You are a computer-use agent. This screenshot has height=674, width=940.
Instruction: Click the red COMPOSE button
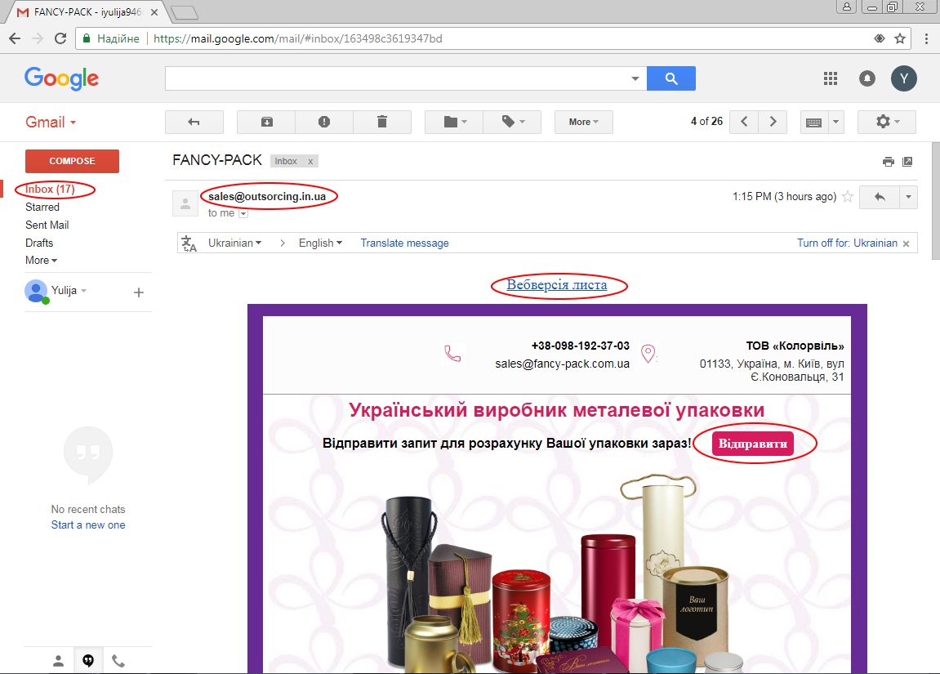[x=72, y=161]
